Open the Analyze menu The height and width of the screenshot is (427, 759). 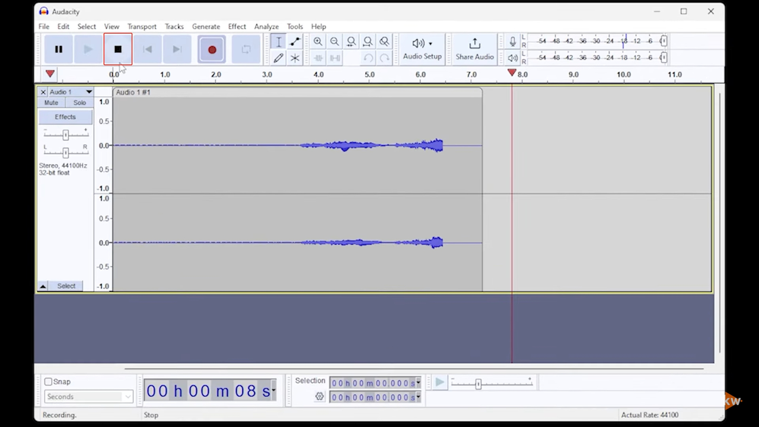266,27
